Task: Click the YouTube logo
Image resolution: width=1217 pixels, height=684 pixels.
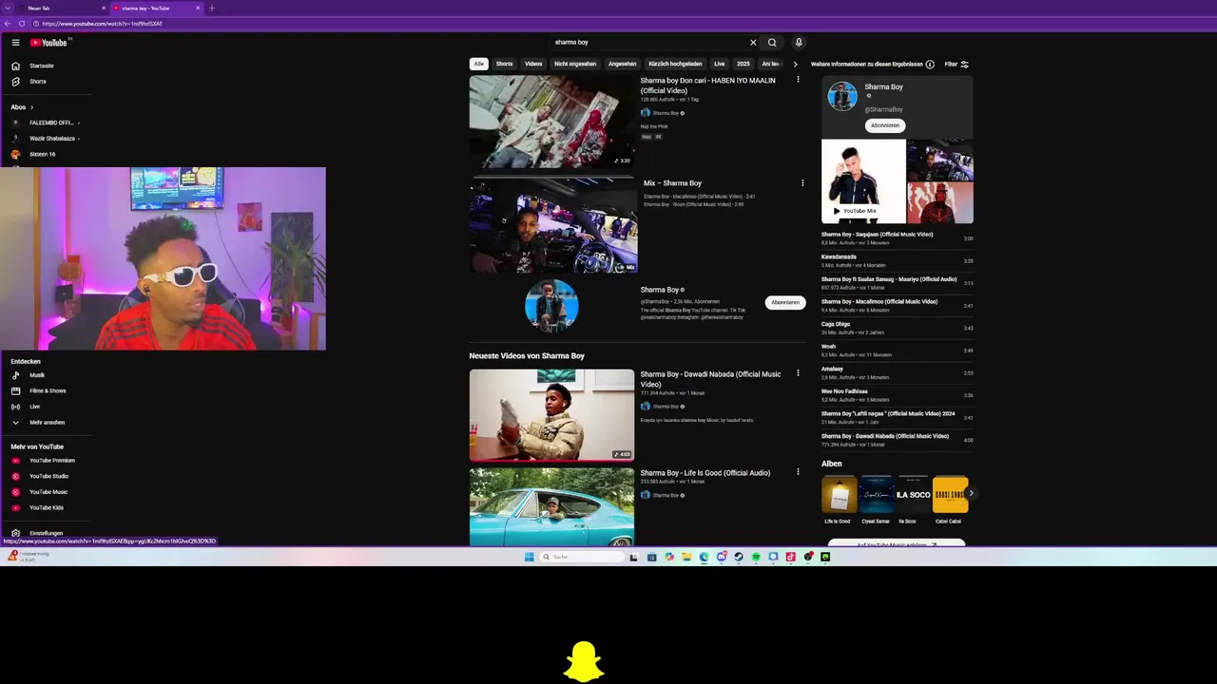Action: pos(48,43)
